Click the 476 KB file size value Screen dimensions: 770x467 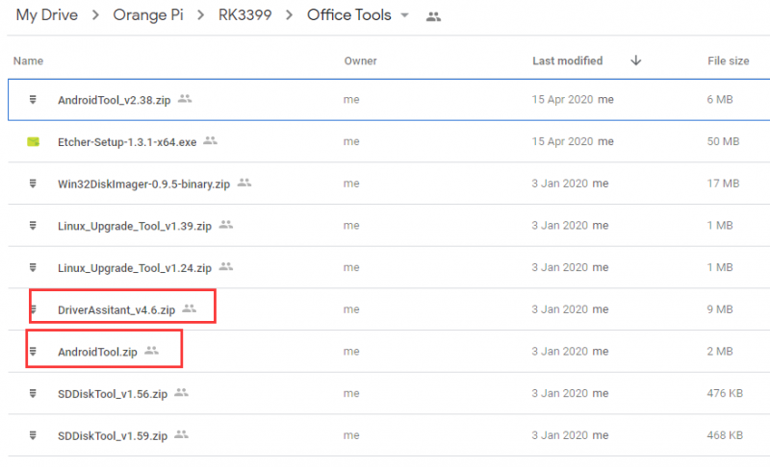coord(725,393)
